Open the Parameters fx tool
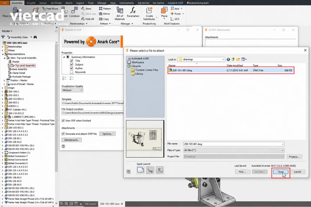The width and height of the screenshot is (311, 207). point(133,12)
